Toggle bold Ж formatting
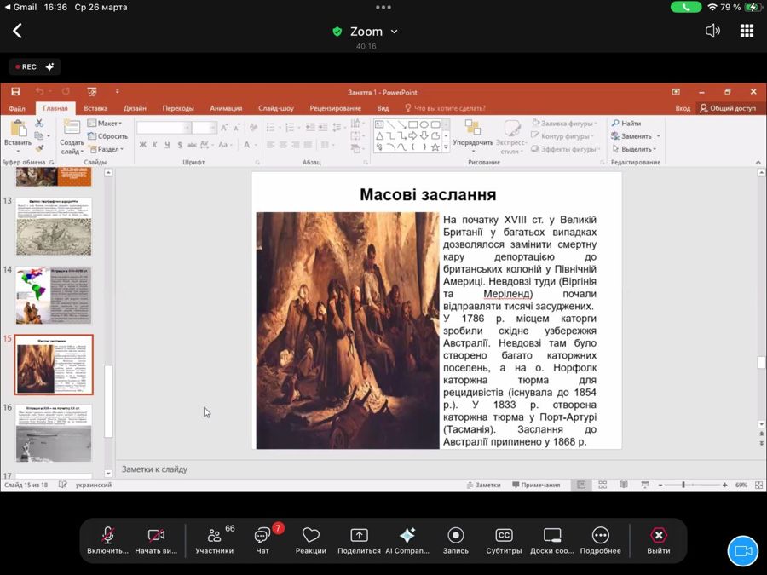Viewport: 767px width, 575px height. (143, 145)
